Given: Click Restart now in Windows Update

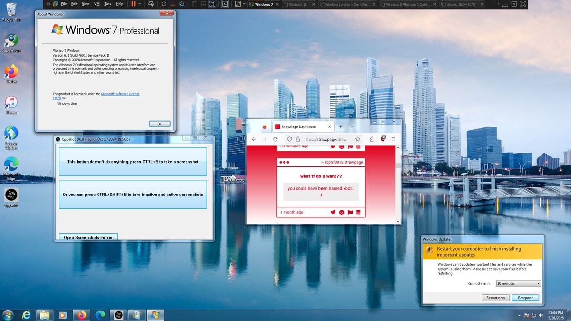Looking at the screenshot, I should (495, 298).
